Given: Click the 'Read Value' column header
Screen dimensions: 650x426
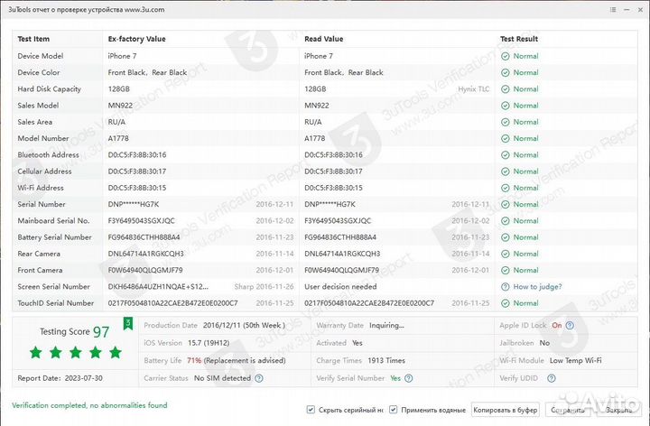Looking at the screenshot, I should [324, 39].
